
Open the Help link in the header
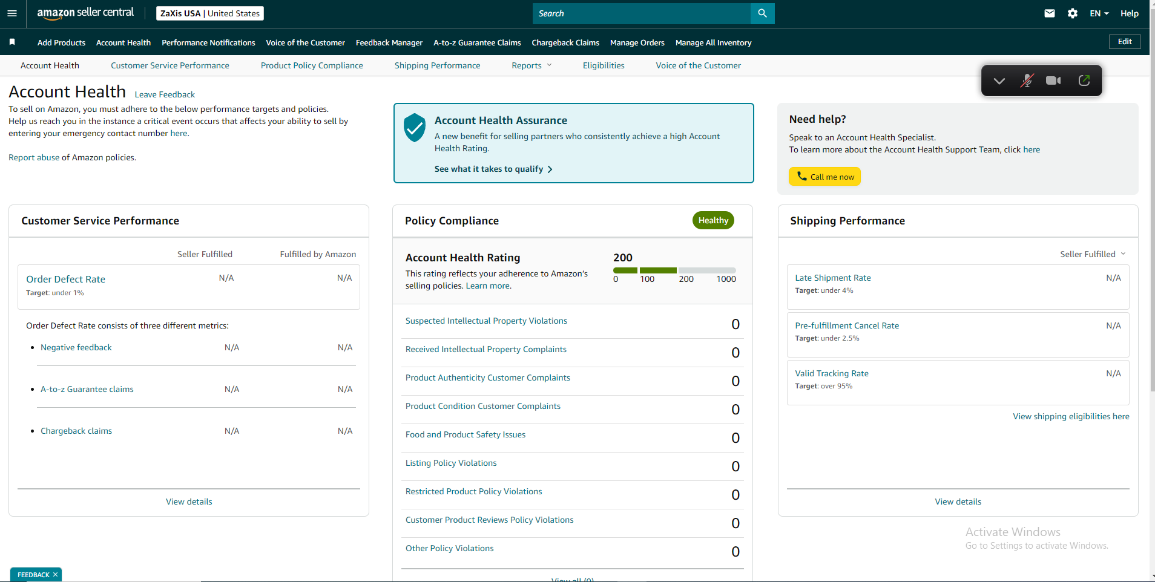(1130, 13)
